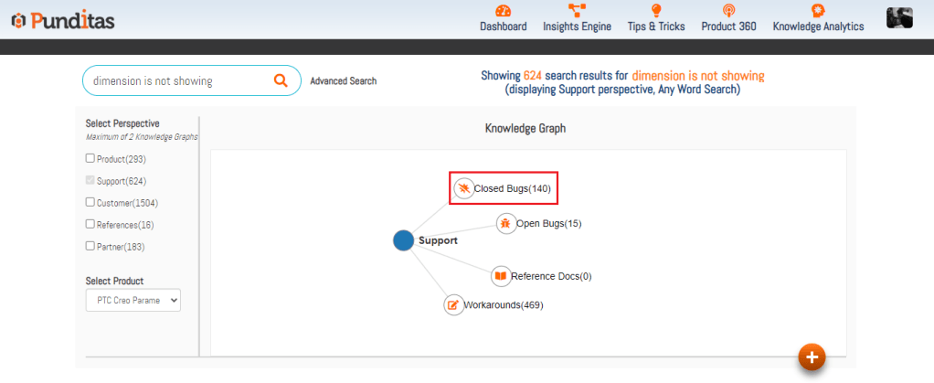
Task: Click the search query input field
Action: 178,80
